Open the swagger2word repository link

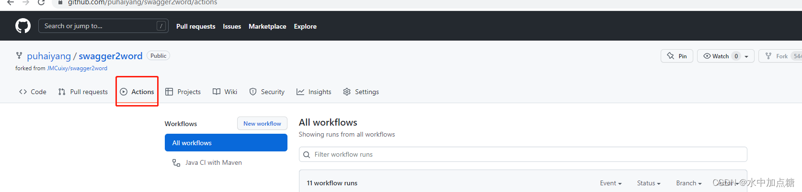pos(111,56)
